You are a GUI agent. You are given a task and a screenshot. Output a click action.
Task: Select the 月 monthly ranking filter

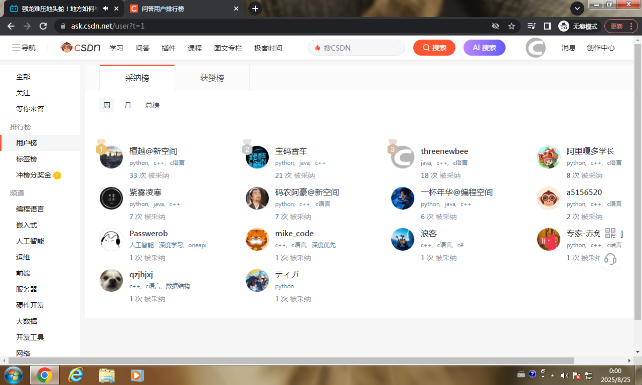pos(128,105)
